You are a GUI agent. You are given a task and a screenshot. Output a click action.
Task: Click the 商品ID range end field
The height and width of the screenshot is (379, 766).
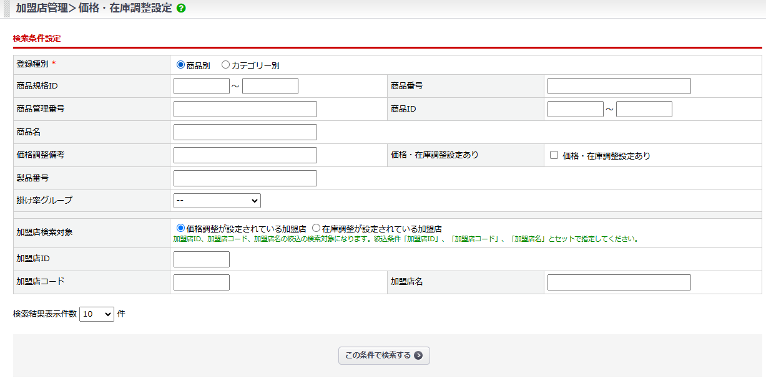(x=644, y=109)
